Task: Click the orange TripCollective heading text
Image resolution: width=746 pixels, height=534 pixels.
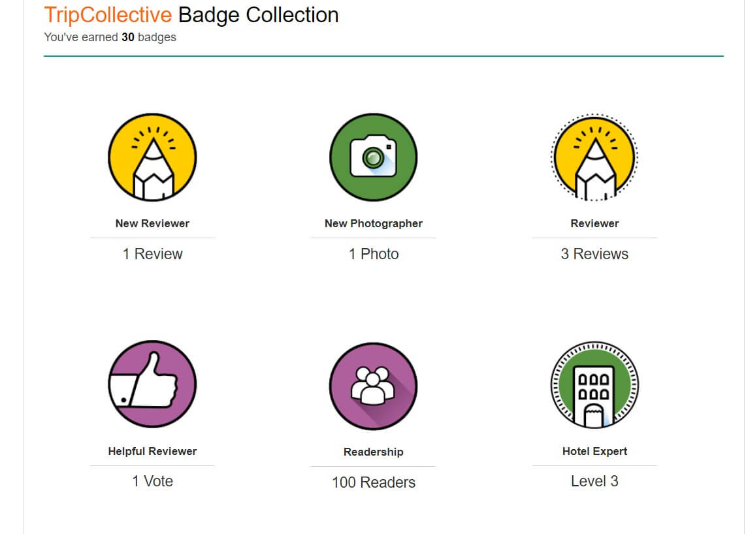Action: (x=108, y=15)
